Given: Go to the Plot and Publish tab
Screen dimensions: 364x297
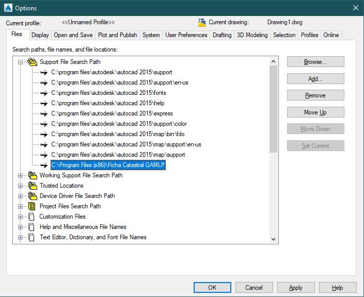Looking at the screenshot, I should point(118,35).
